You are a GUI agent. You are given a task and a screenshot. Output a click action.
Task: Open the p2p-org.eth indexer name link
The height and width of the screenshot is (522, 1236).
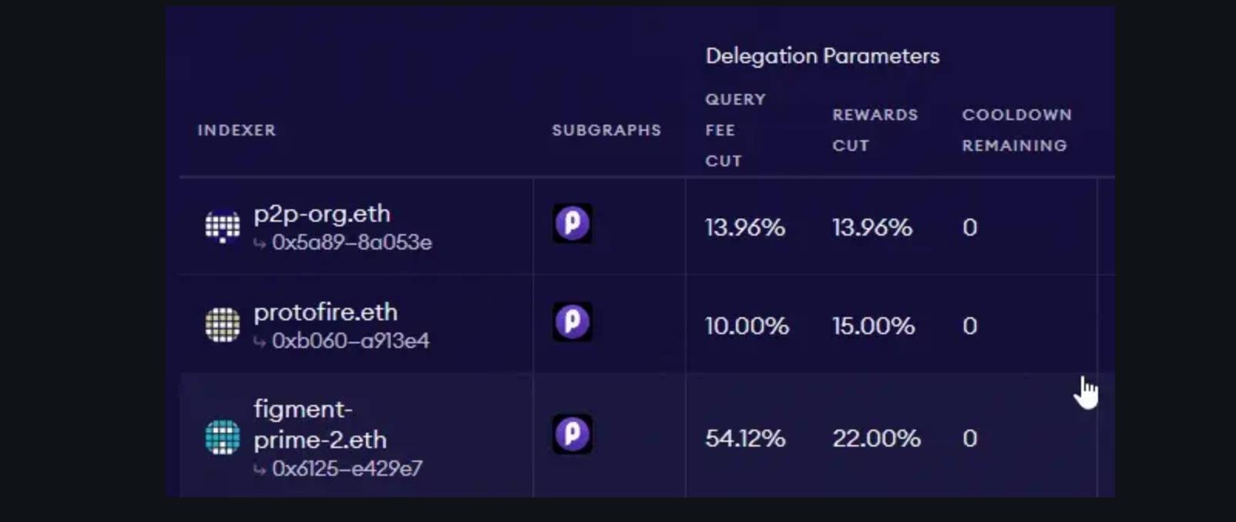[322, 214]
